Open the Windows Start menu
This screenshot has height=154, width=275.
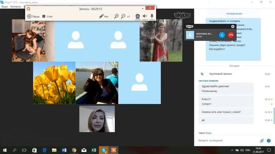tap(5, 150)
